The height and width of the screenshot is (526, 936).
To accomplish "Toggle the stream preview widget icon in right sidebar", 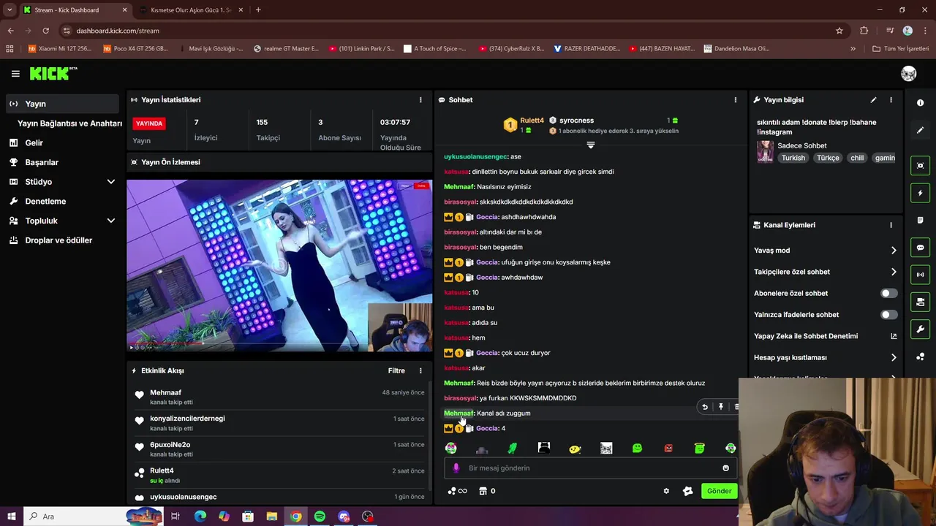I will [921, 166].
